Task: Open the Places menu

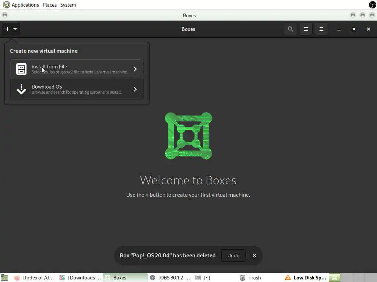Action: click(50, 5)
